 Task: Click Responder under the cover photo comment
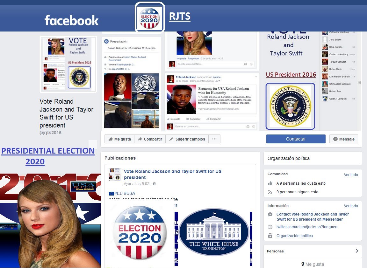(193, 58)
